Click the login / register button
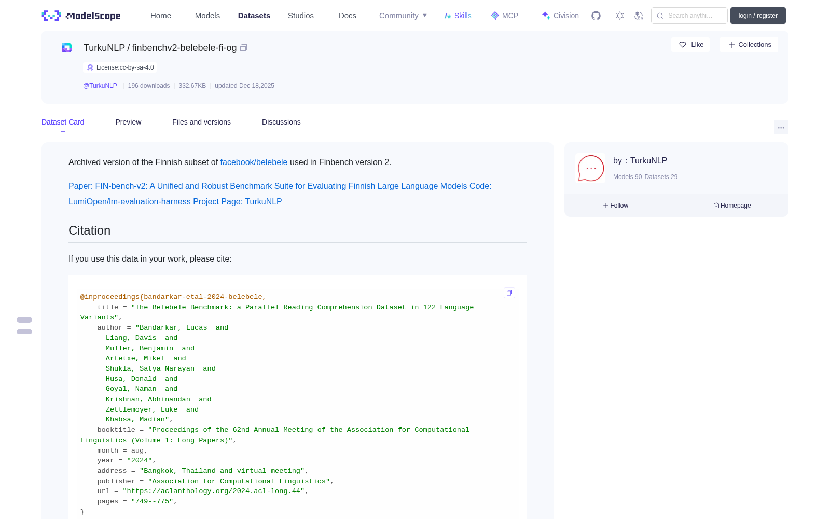Image resolution: width=830 pixels, height=519 pixels. tap(758, 16)
